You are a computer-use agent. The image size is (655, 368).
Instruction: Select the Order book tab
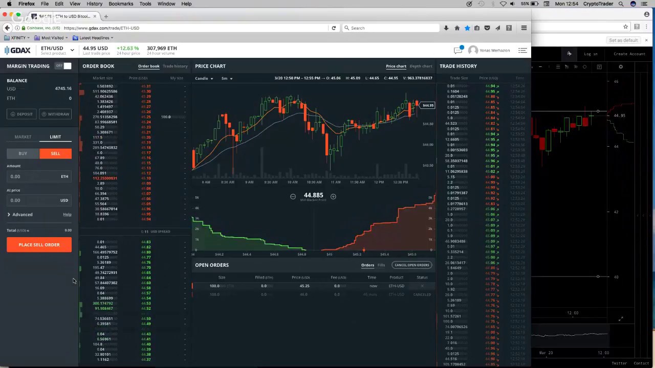tap(148, 66)
